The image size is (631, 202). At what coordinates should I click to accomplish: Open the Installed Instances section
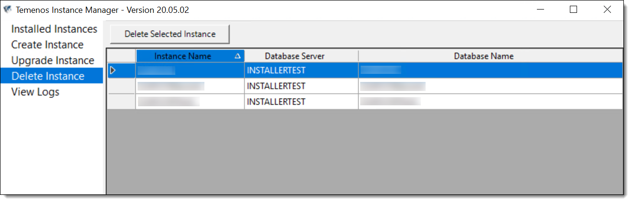[x=54, y=29]
